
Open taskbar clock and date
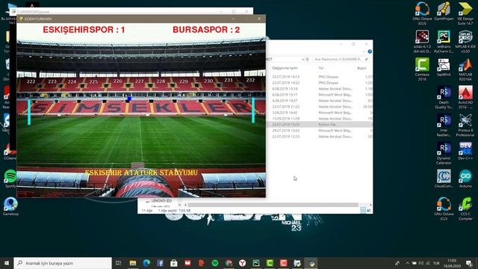[x=452, y=263]
